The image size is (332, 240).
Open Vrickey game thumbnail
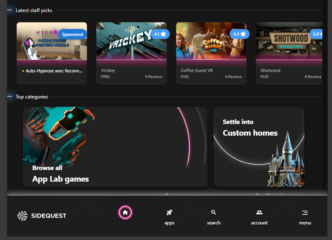pyautogui.click(x=132, y=41)
